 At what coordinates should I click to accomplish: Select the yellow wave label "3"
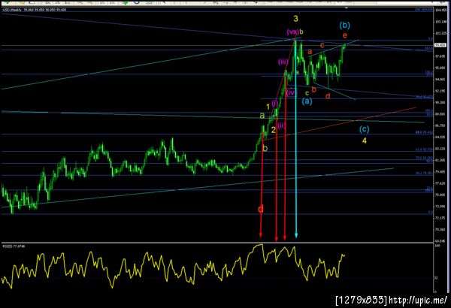pyautogui.click(x=295, y=19)
